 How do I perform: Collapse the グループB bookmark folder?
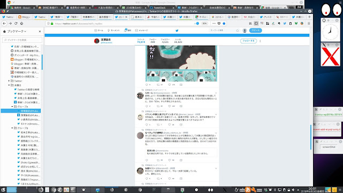coord(12,128)
